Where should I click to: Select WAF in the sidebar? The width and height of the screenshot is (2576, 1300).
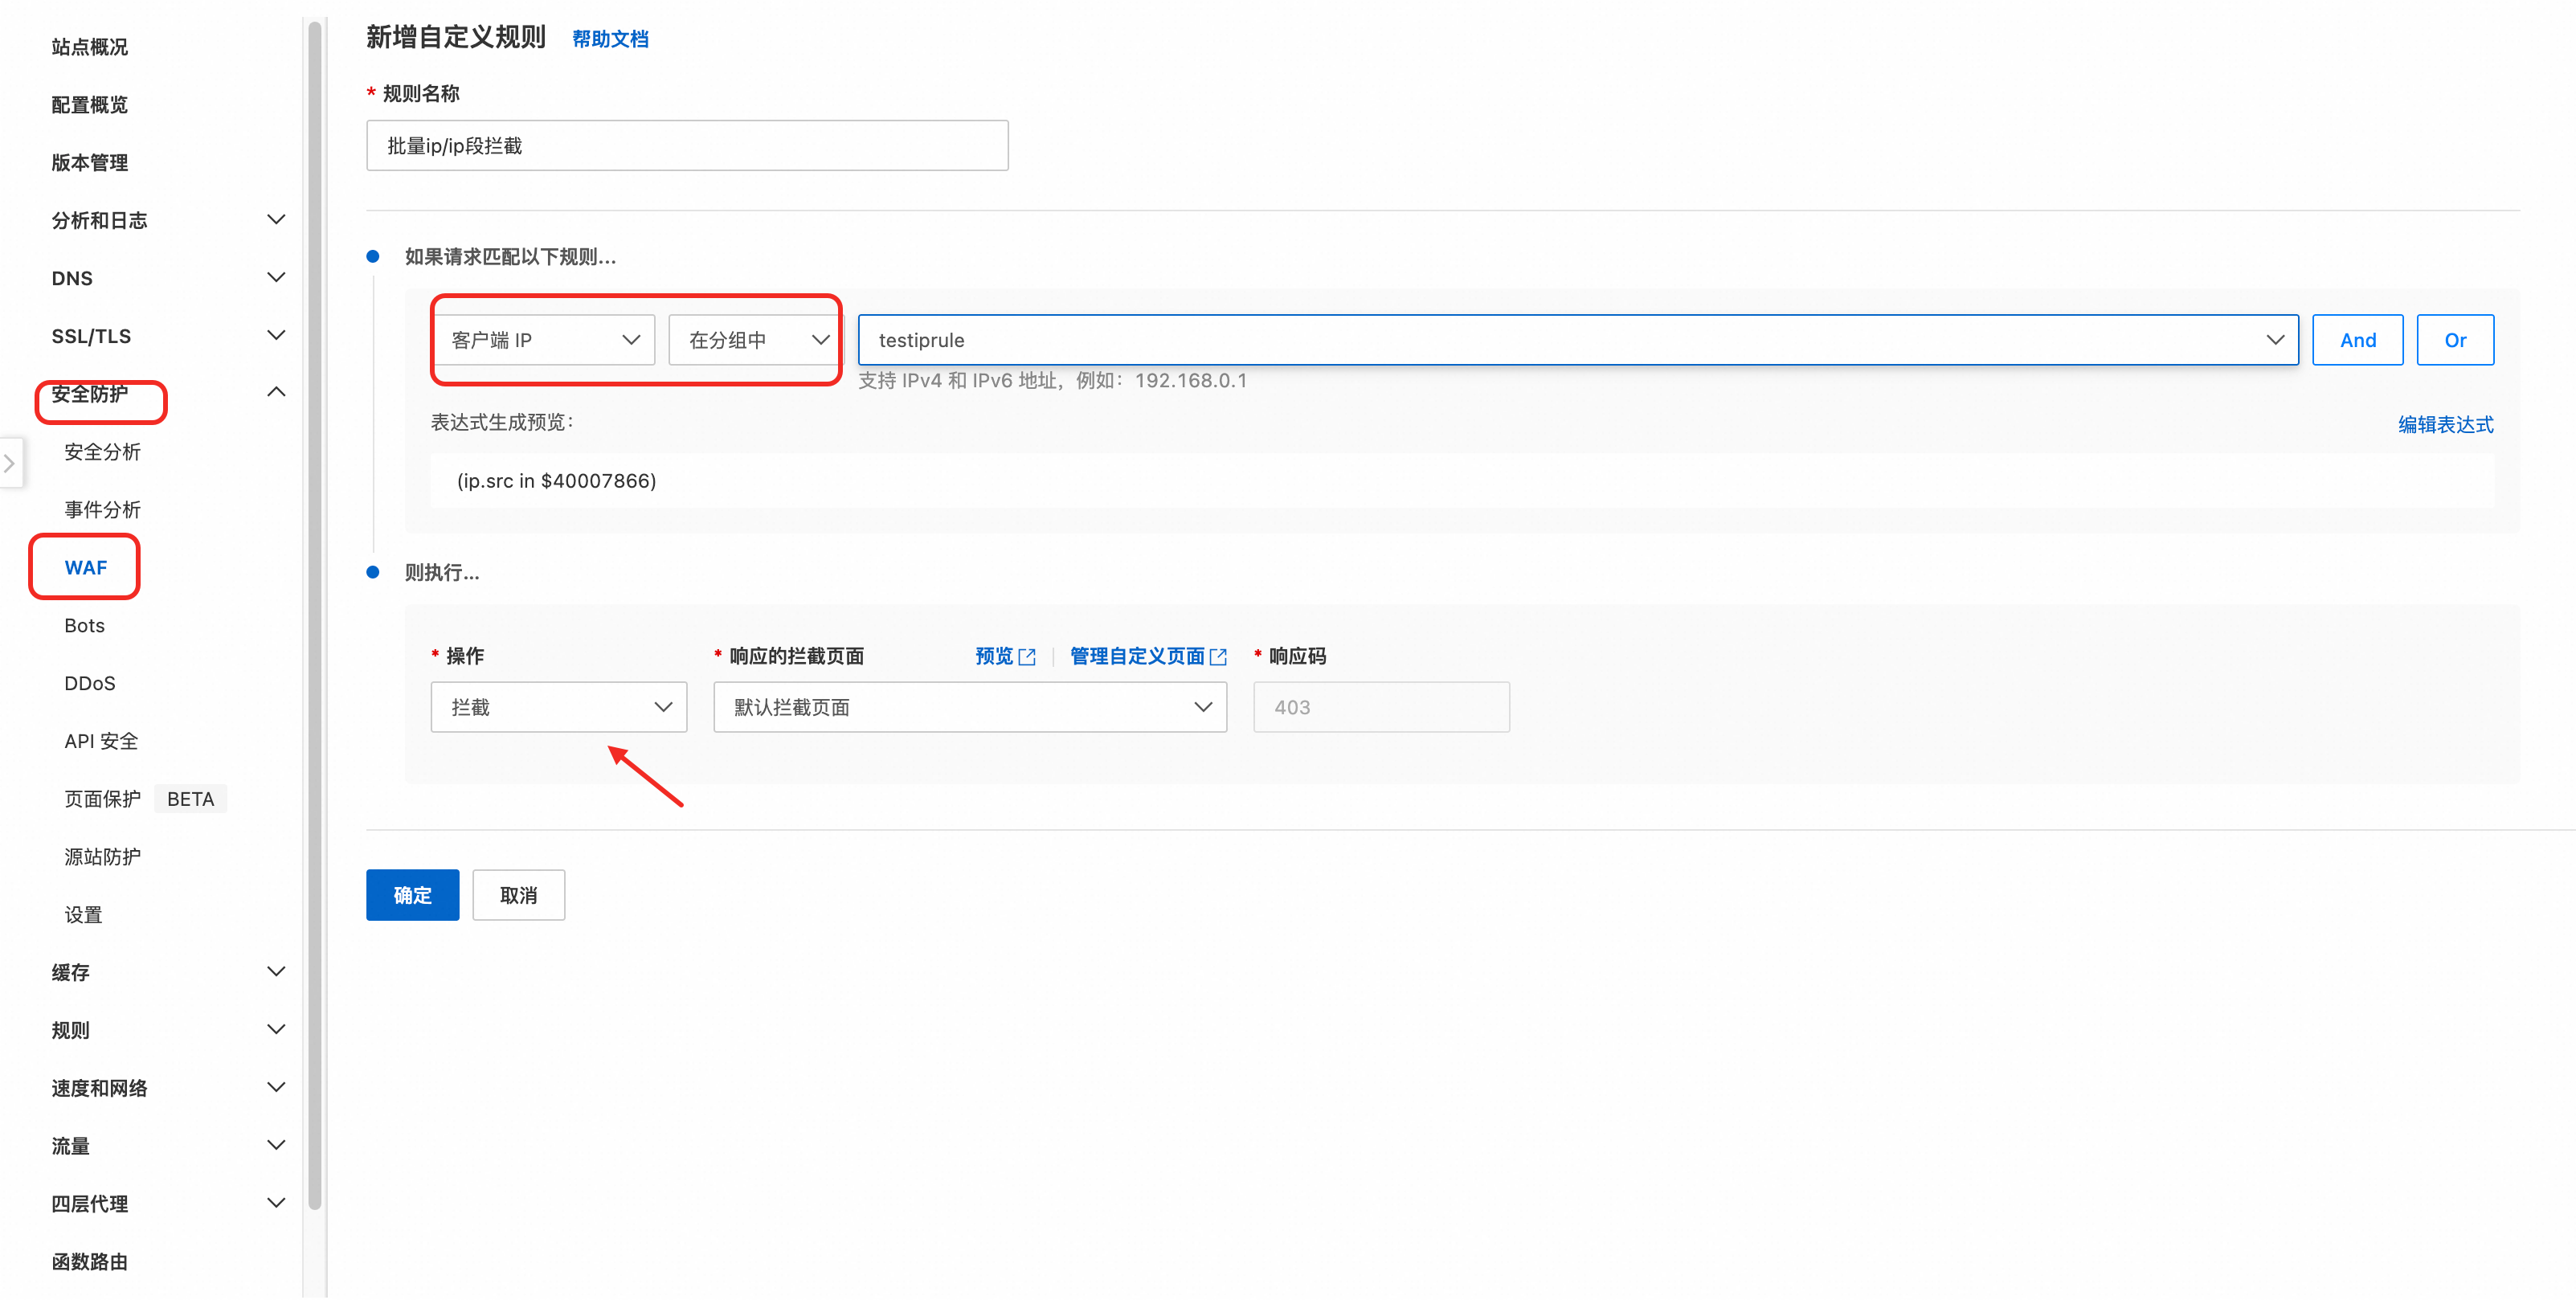click(85, 567)
